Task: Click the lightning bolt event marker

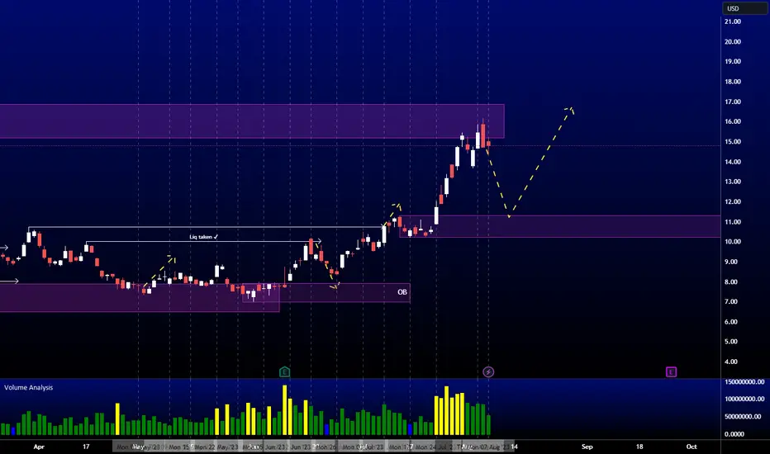Action: (488, 372)
